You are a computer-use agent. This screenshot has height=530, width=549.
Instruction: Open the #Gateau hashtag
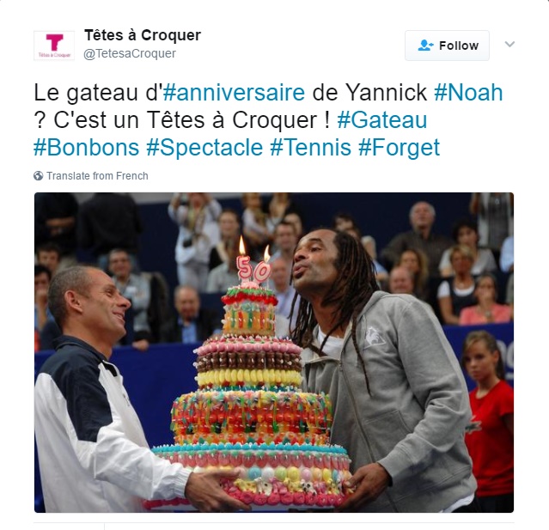click(382, 120)
